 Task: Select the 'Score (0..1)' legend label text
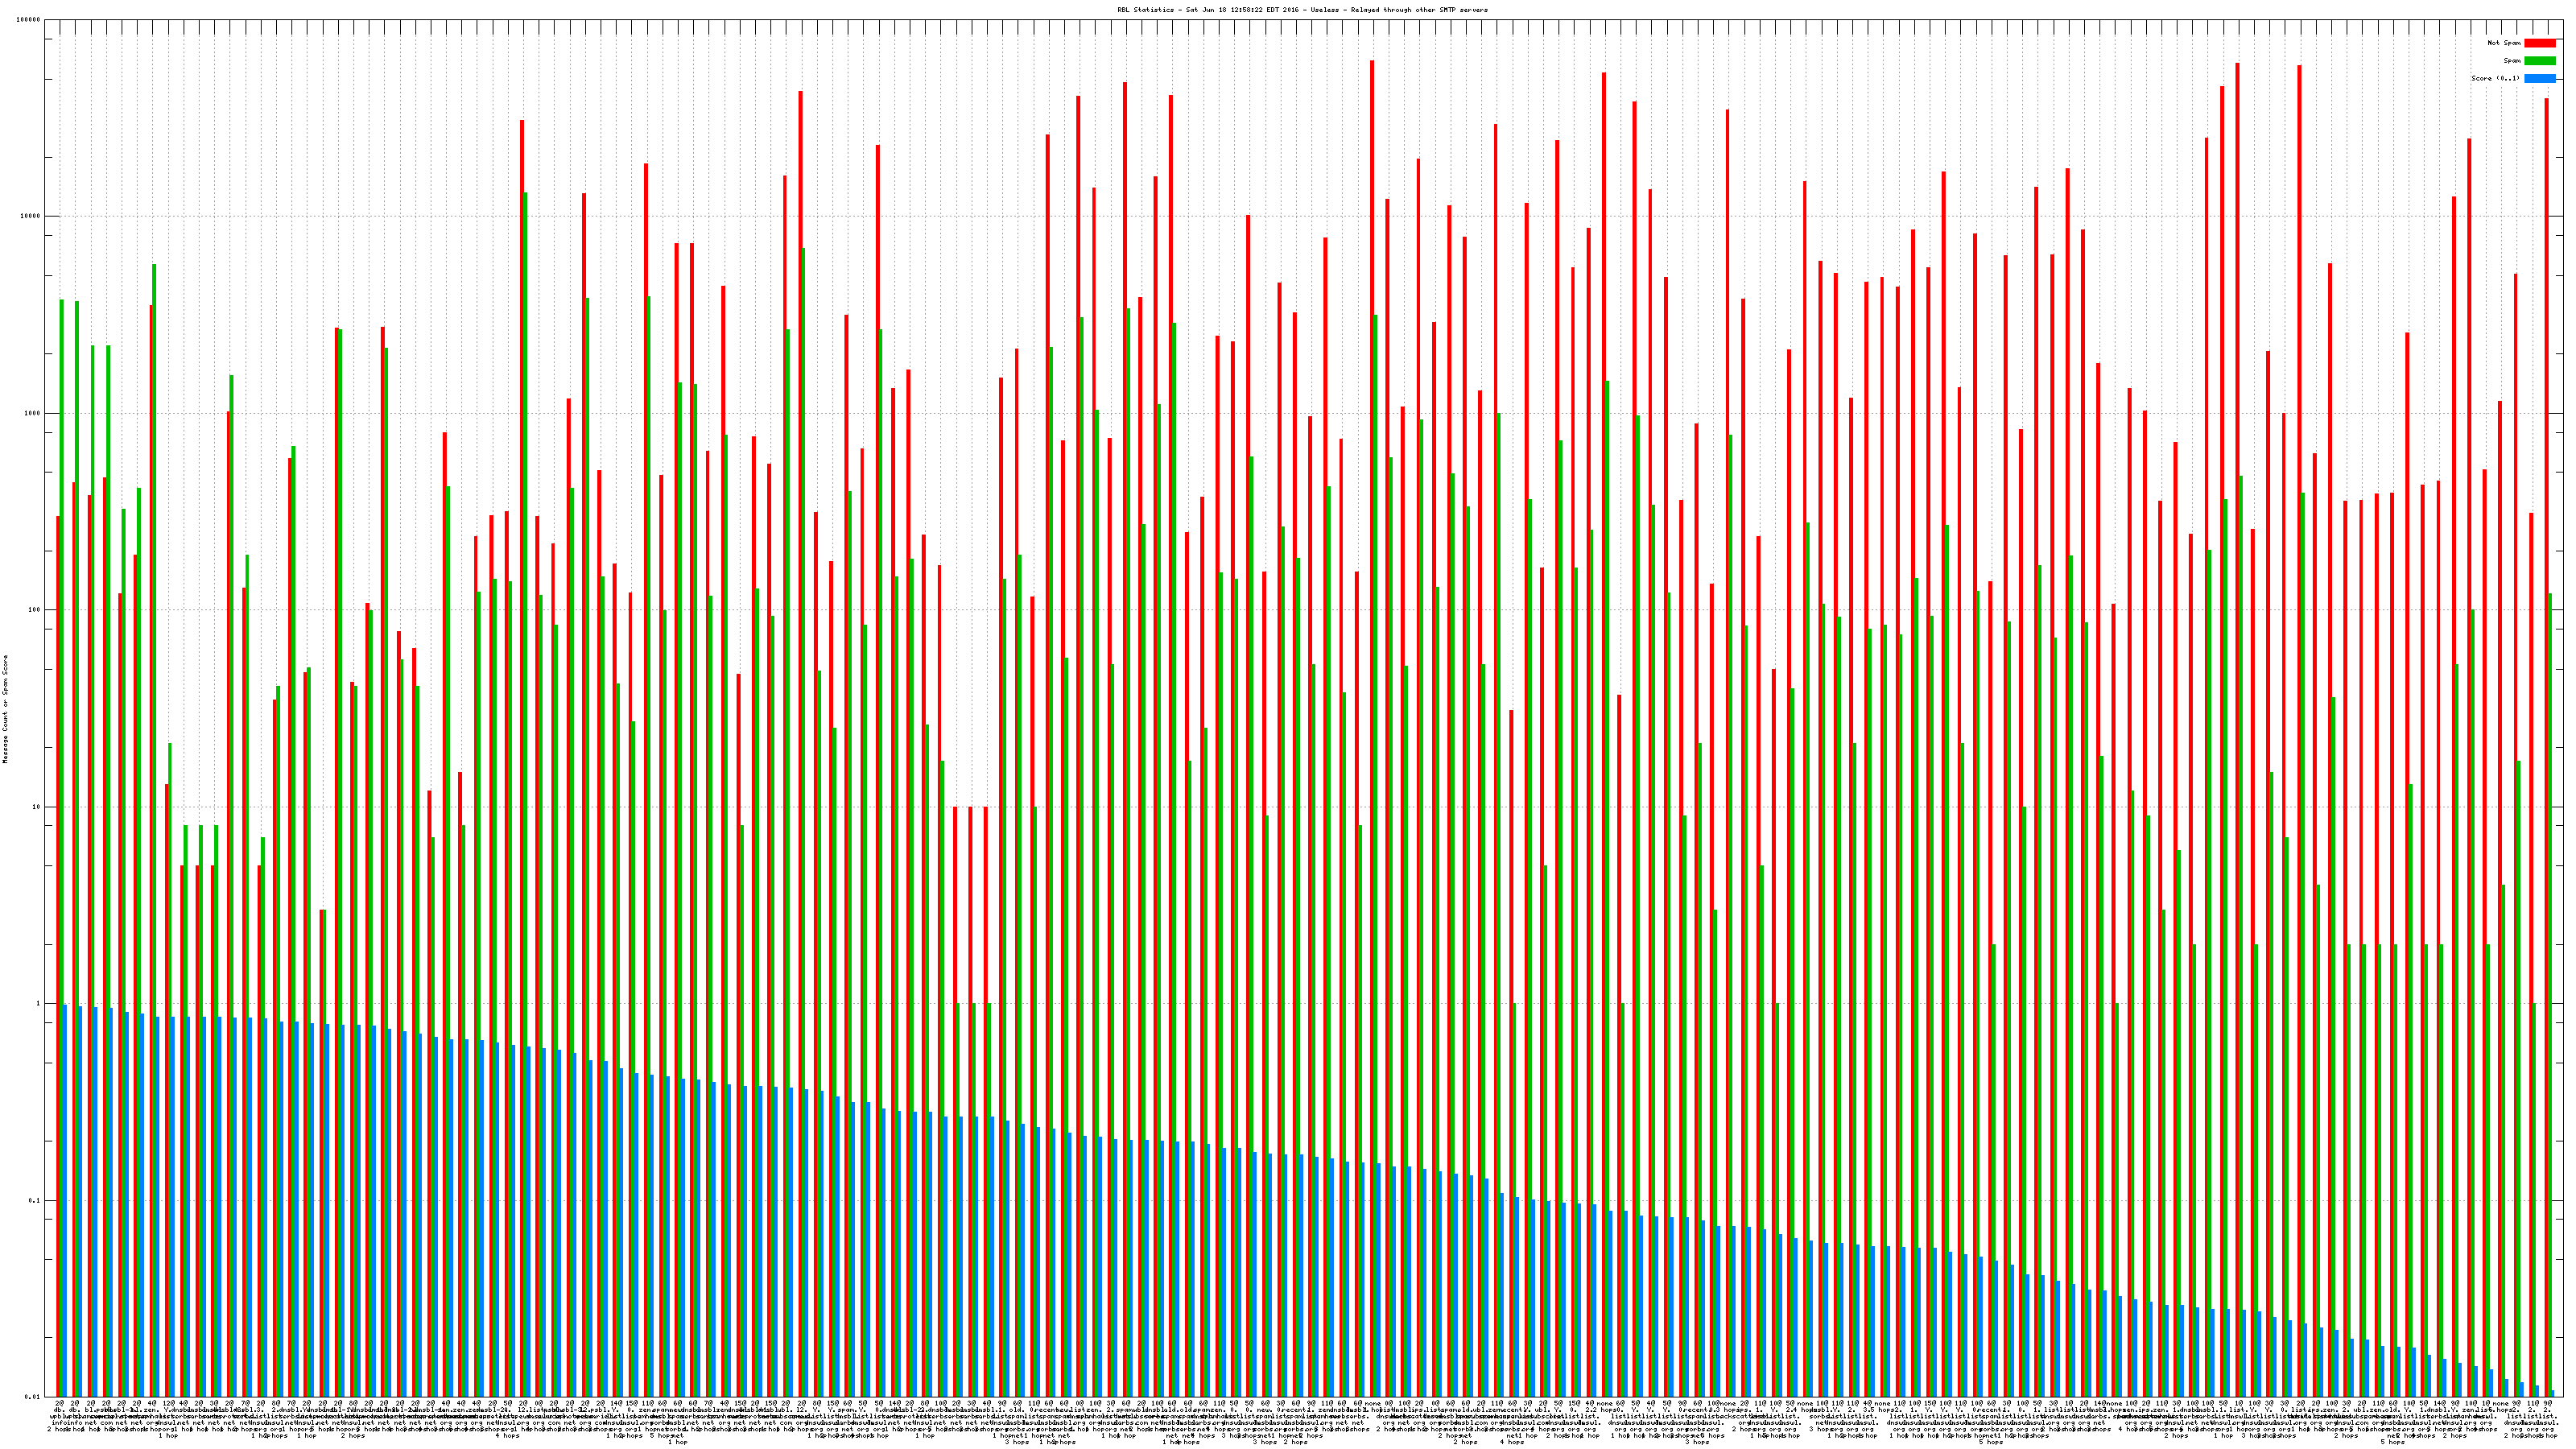[x=2495, y=78]
